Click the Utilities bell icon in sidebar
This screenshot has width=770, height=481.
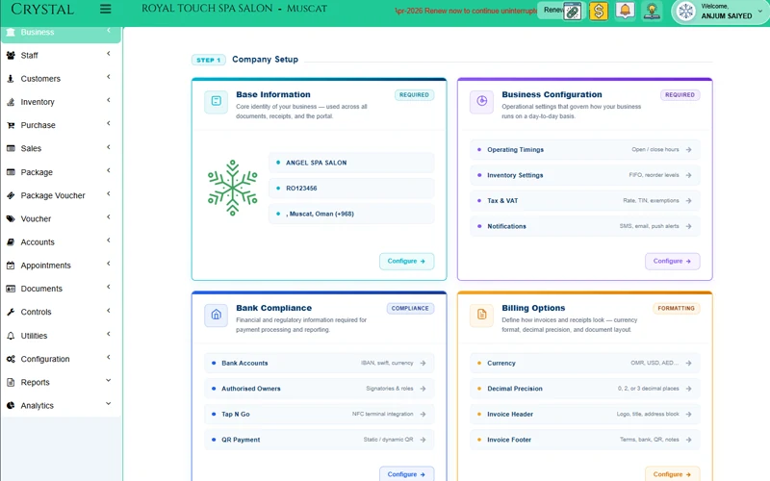11,336
